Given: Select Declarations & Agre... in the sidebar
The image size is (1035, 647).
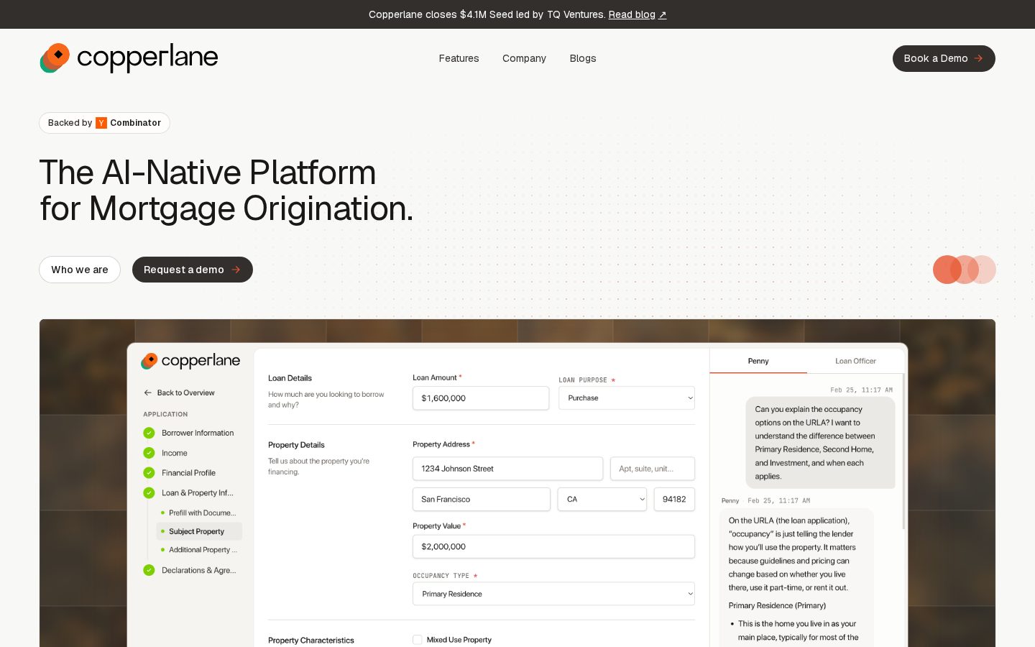Looking at the screenshot, I should [x=199, y=570].
